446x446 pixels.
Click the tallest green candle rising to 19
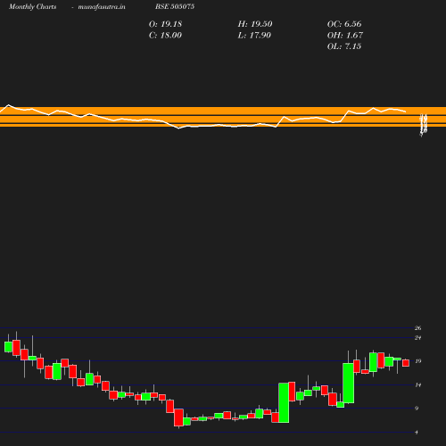[x=348, y=383]
